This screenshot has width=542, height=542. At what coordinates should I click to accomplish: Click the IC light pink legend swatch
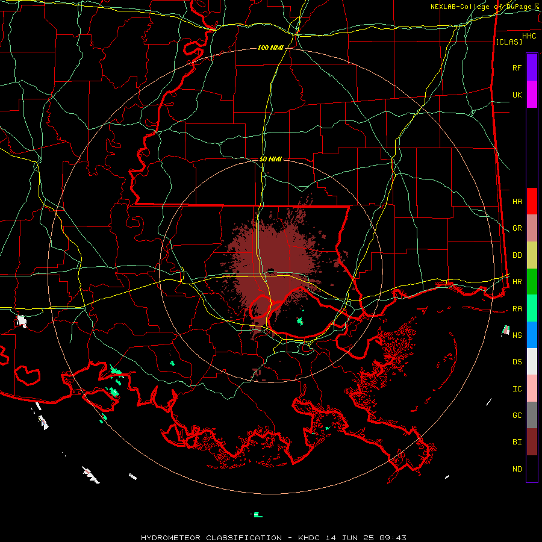point(532,388)
